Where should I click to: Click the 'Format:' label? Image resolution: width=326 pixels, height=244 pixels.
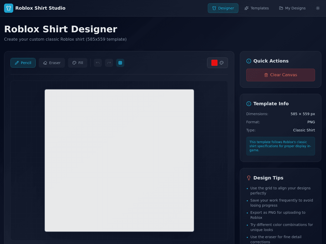pyautogui.click(x=253, y=122)
